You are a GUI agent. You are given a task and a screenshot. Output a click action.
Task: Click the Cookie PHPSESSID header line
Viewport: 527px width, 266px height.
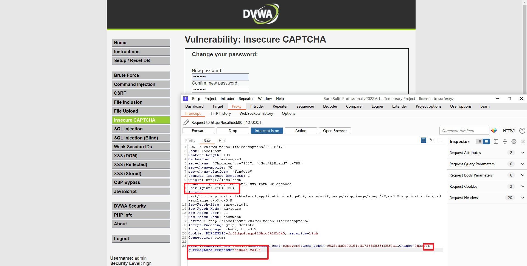(x=253, y=233)
